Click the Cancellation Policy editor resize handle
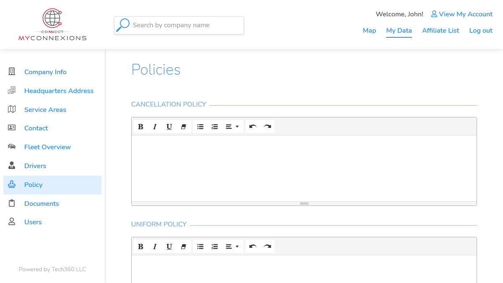 pos(304,203)
